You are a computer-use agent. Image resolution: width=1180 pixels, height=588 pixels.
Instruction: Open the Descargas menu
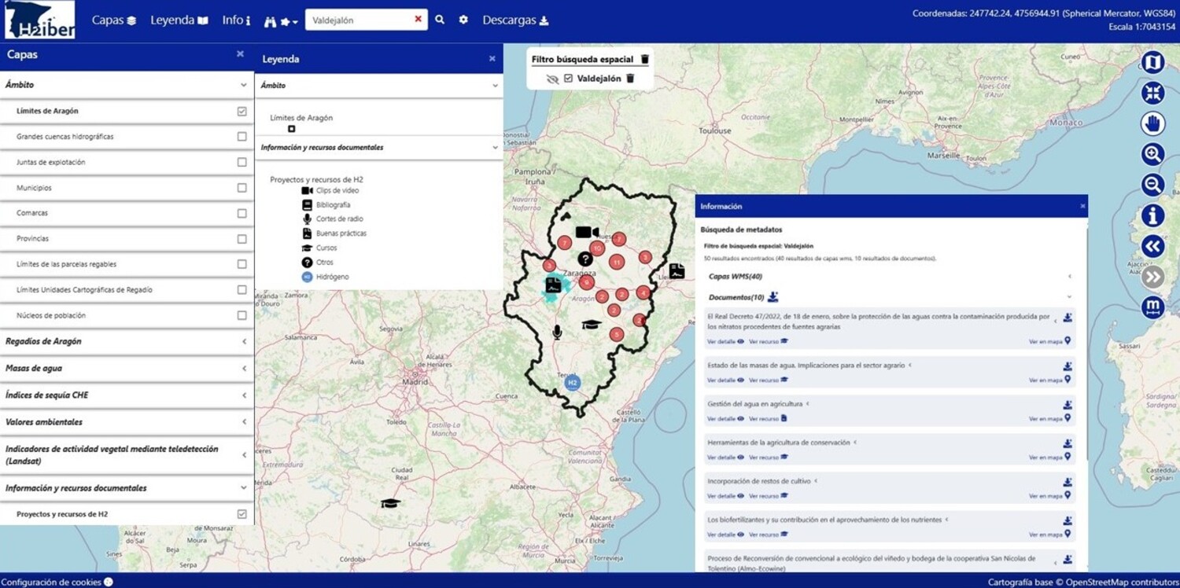coord(515,20)
